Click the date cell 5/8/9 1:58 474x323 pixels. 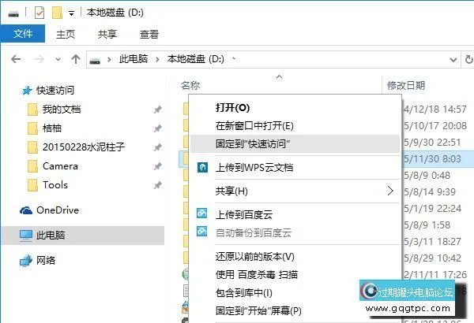(x=427, y=225)
